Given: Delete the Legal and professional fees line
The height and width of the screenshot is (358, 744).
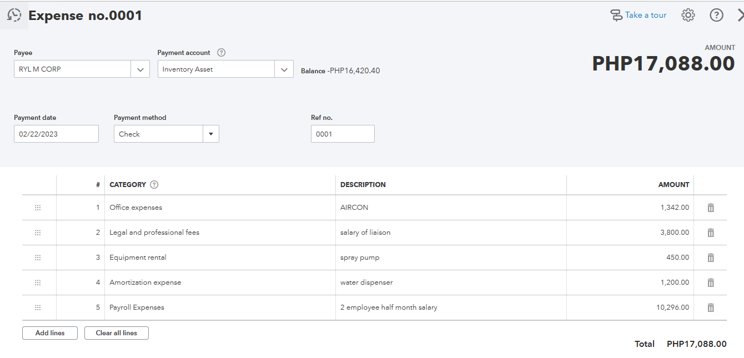Looking at the screenshot, I should pos(710,233).
